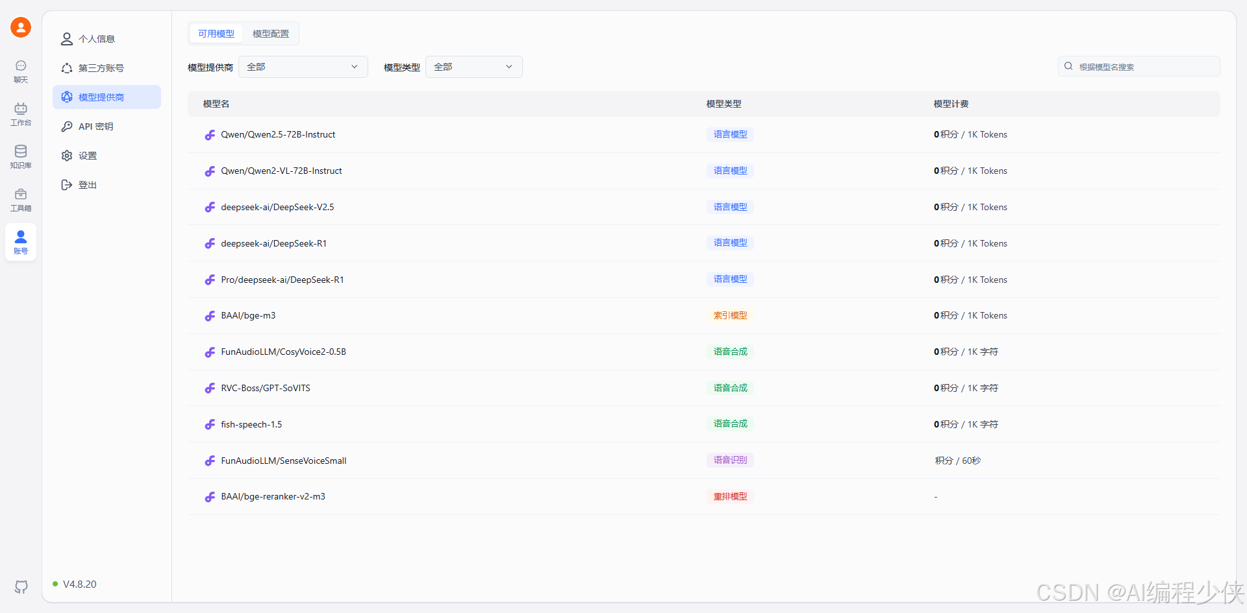Click the icon beside Qwen/Qwen2.5-72B-Instruct
This screenshot has height=613, width=1247.
pos(210,135)
